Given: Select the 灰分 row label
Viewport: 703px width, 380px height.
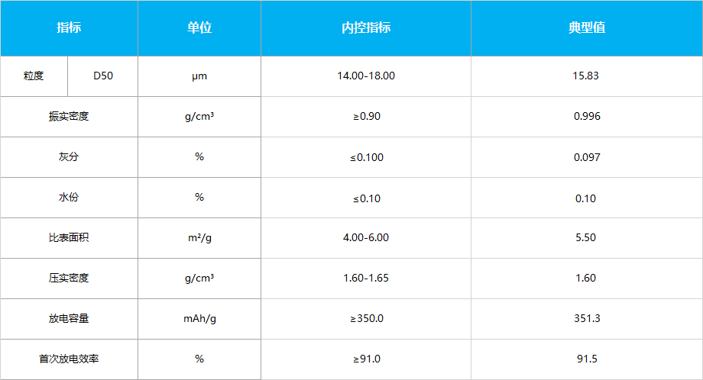Looking at the screenshot, I should coord(69,157).
